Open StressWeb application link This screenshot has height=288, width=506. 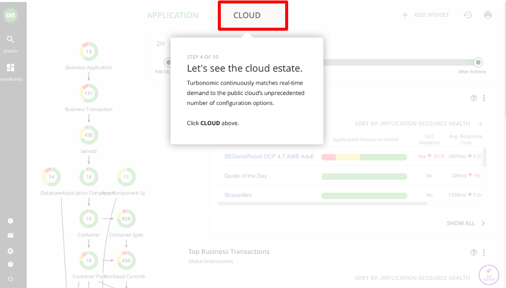click(x=238, y=195)
